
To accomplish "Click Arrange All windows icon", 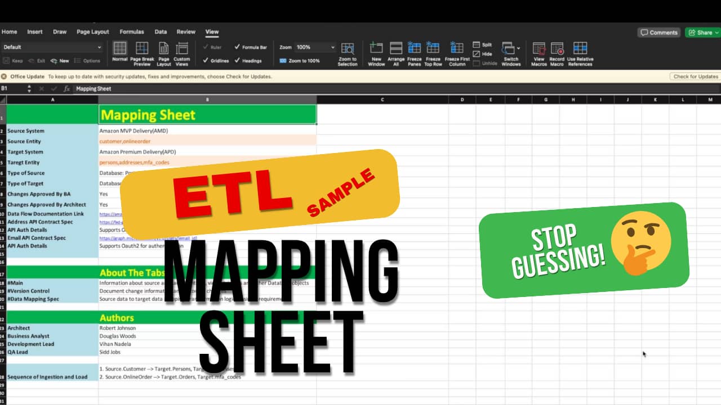I will pos(396,48).
